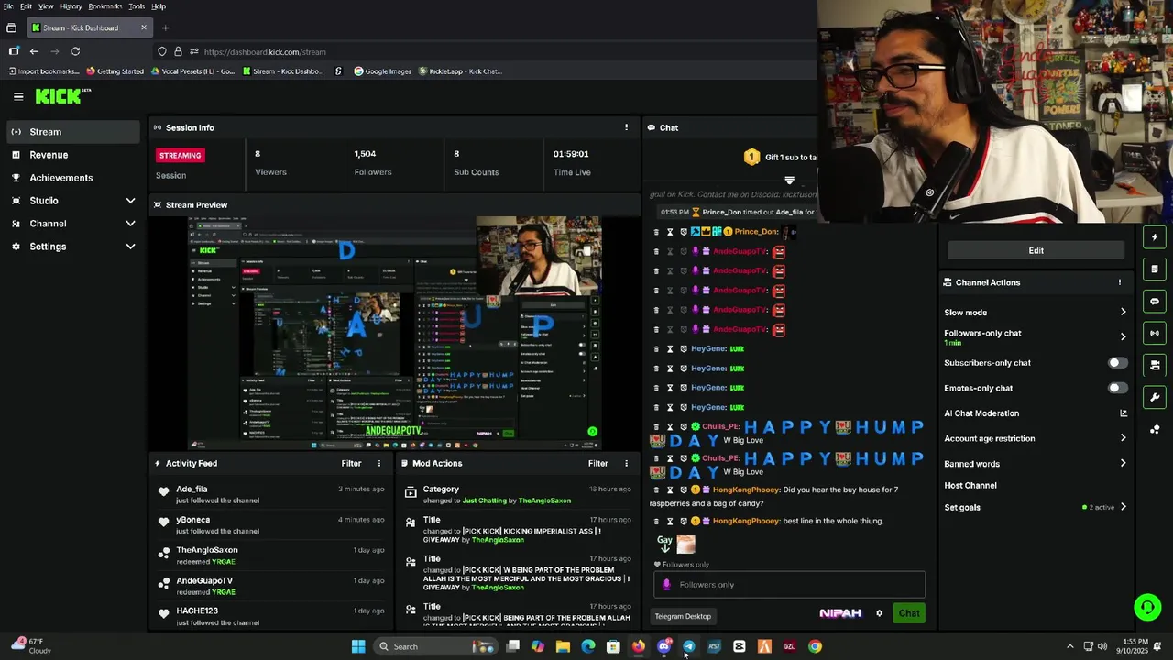1173x660 pixels.
Task: Open the wrench tools icon in right sidebar
Action: 1155,397
